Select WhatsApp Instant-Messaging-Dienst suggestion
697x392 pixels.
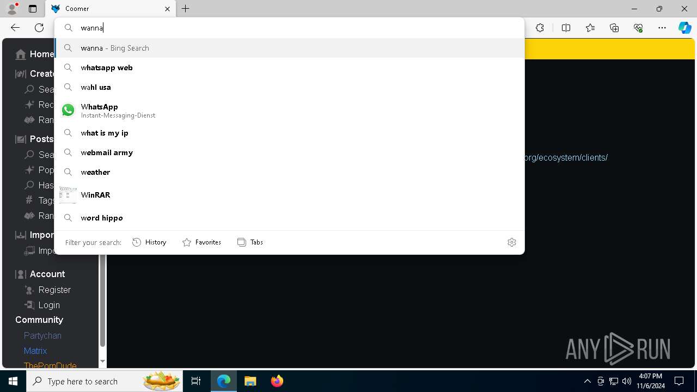pos(289,110)
